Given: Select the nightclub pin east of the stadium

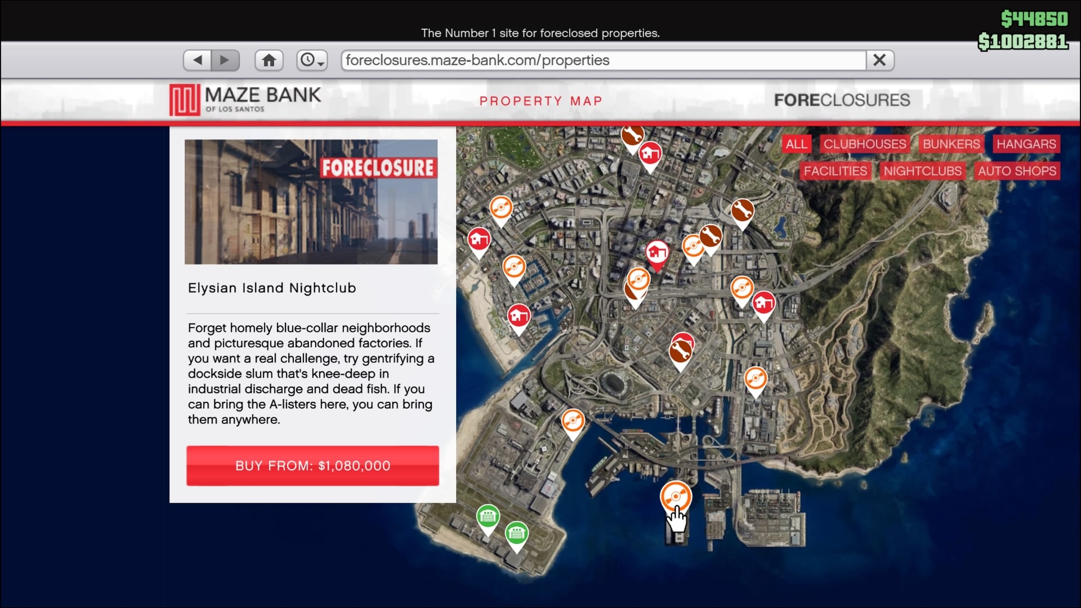Looking at the screenshot, I should [755, 380].
